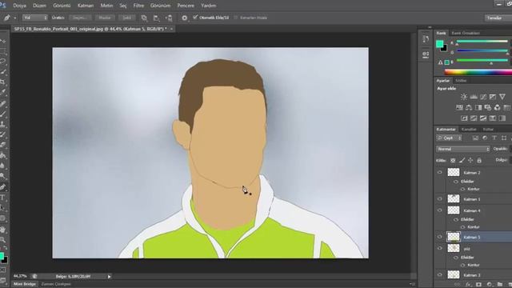Click the lock all icon
The height and width of the screenshot is (288, 512).
coord(479,160)
